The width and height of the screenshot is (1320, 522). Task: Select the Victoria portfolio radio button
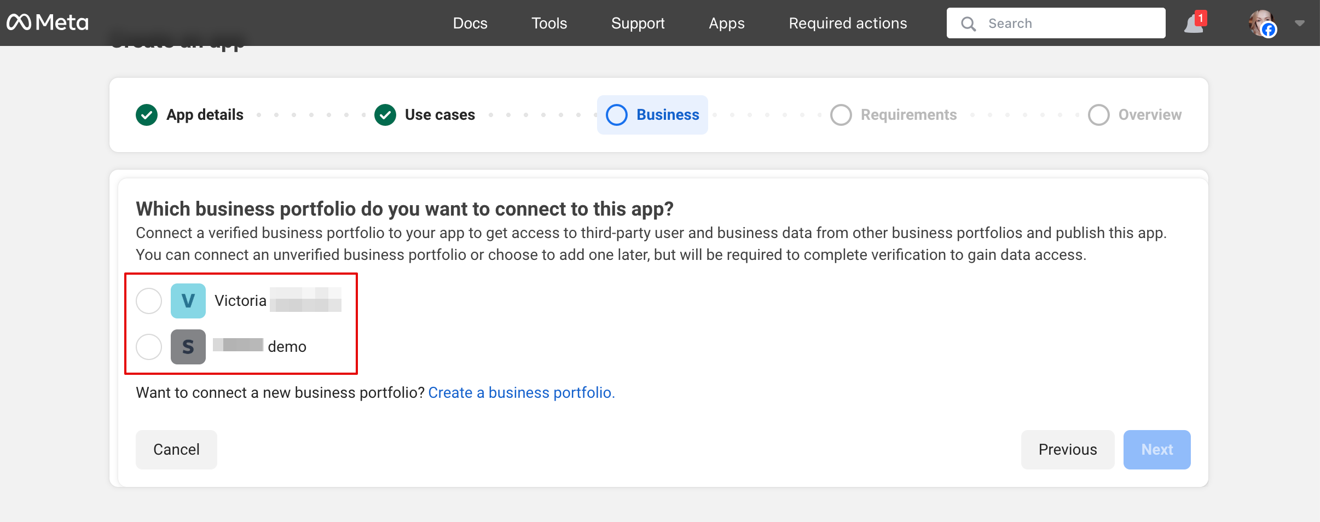pos(149,301)
